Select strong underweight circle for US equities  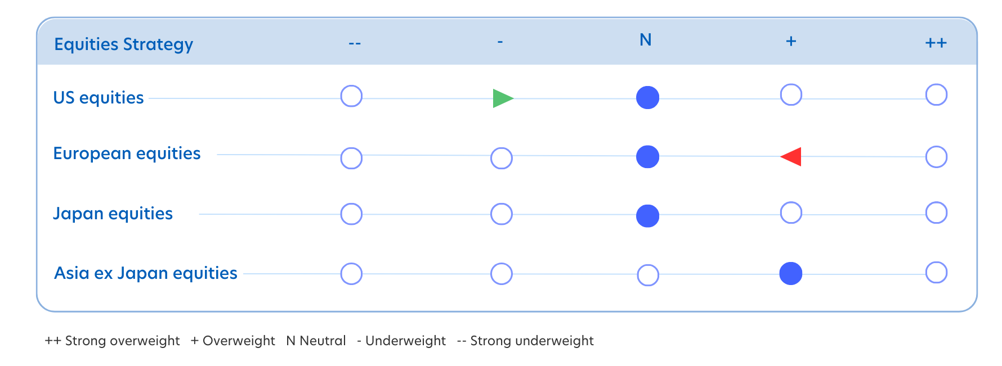pyautogui.click(x=351, y=96)
